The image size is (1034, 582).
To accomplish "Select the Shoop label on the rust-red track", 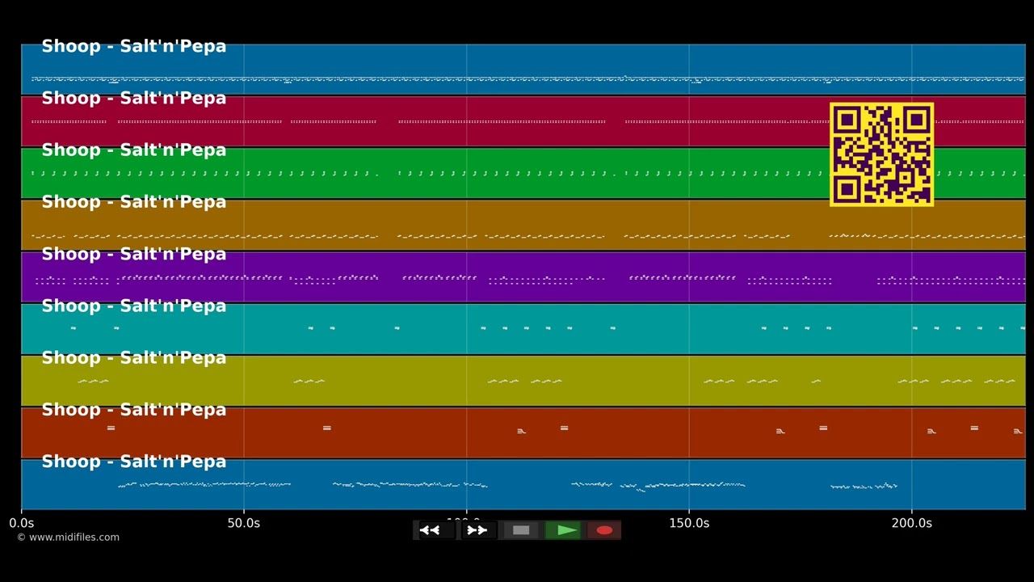I will (134, 410).
